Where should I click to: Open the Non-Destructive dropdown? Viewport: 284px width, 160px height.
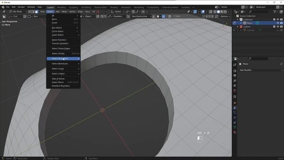pos(141,16)
